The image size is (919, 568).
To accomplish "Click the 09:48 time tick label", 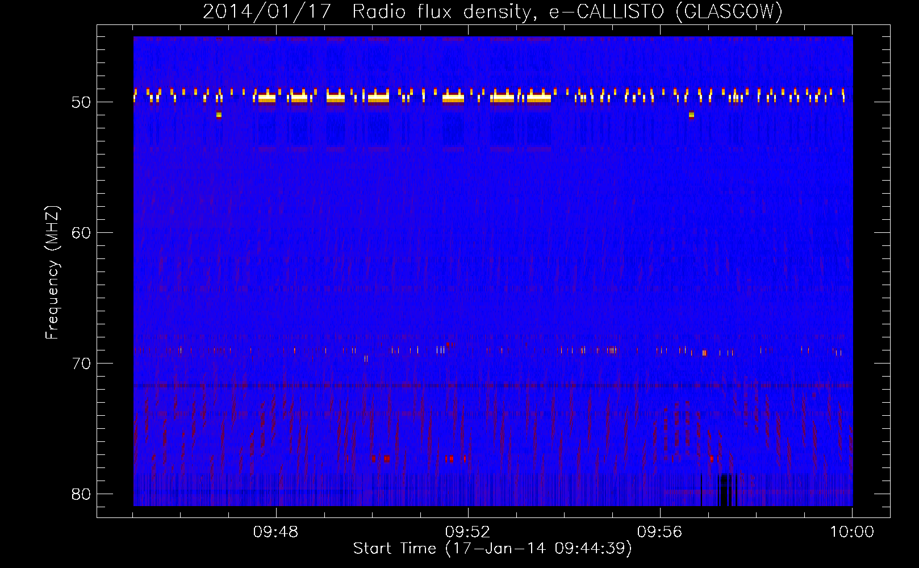I will point(276,532).
